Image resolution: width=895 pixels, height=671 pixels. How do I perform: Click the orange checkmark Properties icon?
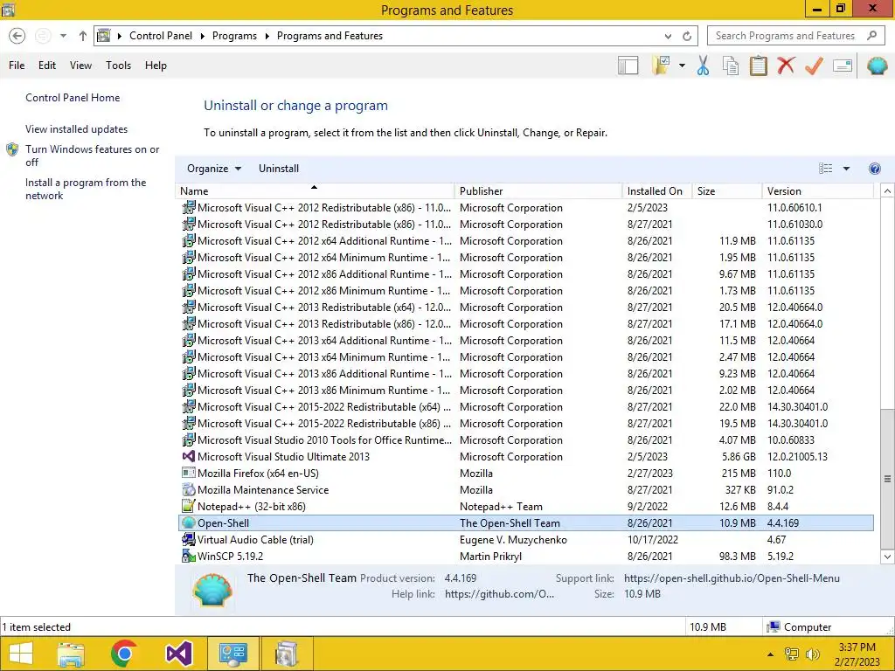pos(814,66)
